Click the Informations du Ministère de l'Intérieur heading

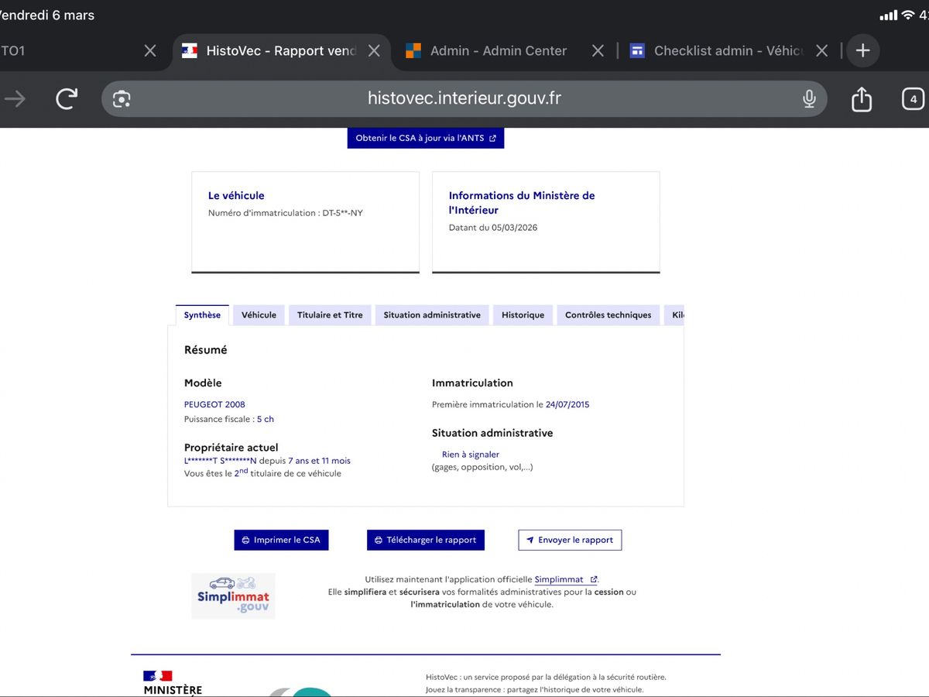pyautogui.click(x=522, y=203)
